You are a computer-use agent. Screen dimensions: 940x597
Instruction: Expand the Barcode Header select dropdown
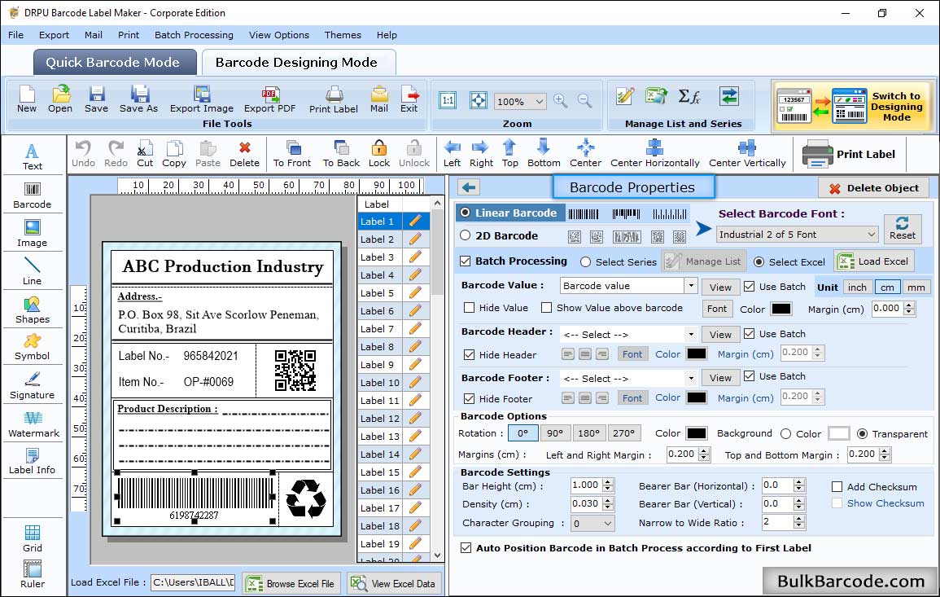[691, 334]
